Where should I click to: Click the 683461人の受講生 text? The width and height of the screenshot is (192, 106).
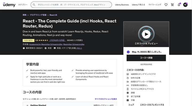75,40
